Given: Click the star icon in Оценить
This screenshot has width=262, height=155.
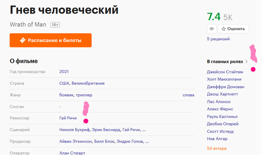Looking at the screenshot, I should tap(223, 28).
